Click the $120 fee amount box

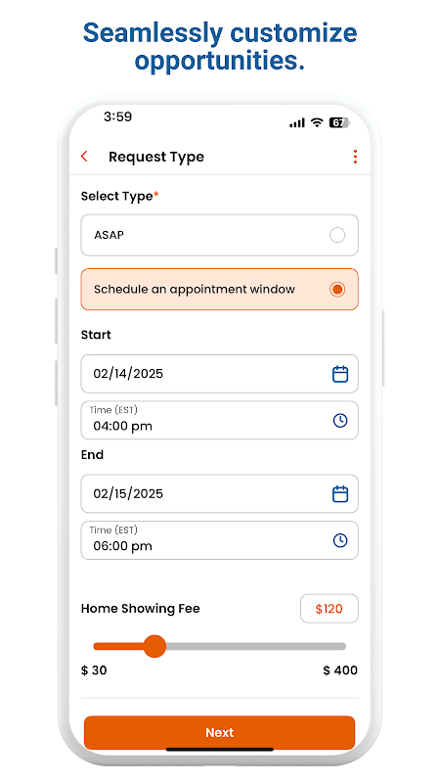(330, 609)
